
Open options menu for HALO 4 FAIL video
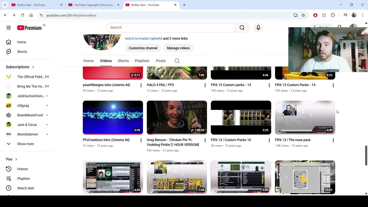click(205, 85)
